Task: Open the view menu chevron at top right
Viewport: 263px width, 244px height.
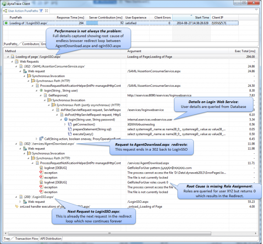Action: click(x=256, y=10)
